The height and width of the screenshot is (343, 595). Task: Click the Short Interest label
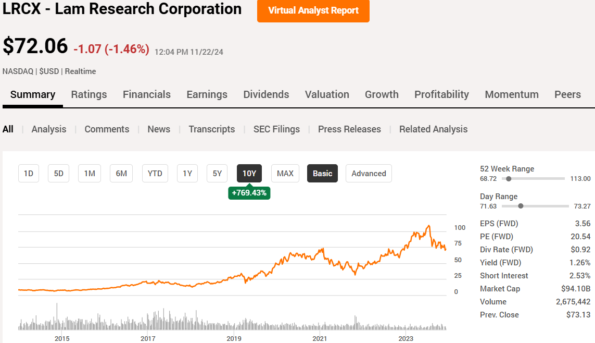tap(503, 275)
